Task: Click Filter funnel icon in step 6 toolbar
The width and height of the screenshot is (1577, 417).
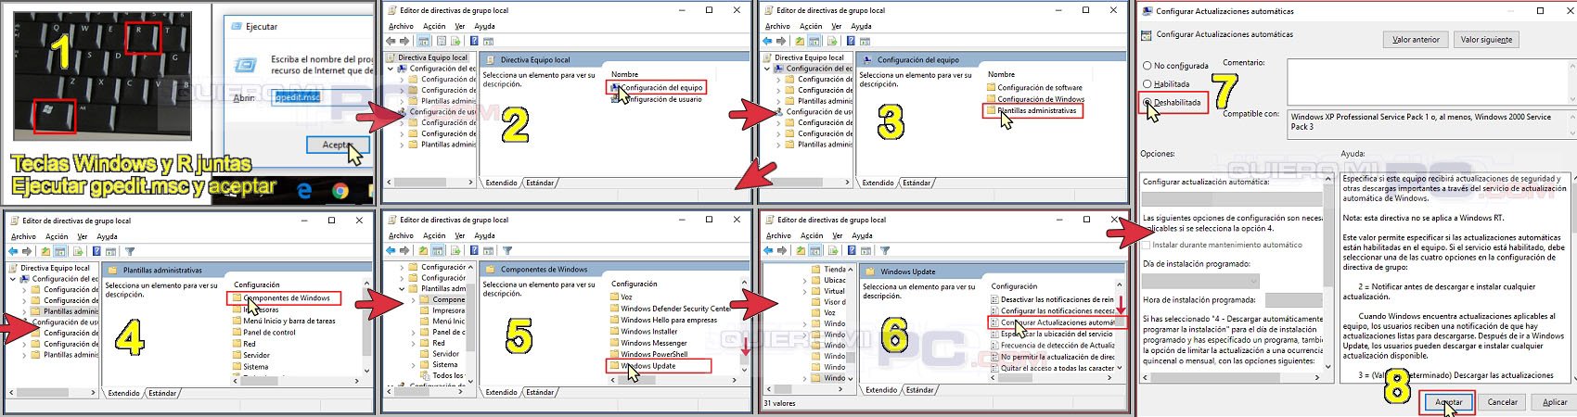Action: point(884,250)
